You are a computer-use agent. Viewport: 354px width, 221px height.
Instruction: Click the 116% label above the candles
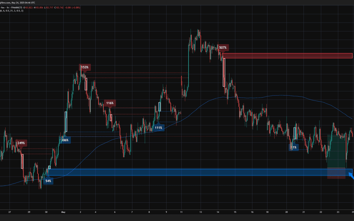[110, 102]
